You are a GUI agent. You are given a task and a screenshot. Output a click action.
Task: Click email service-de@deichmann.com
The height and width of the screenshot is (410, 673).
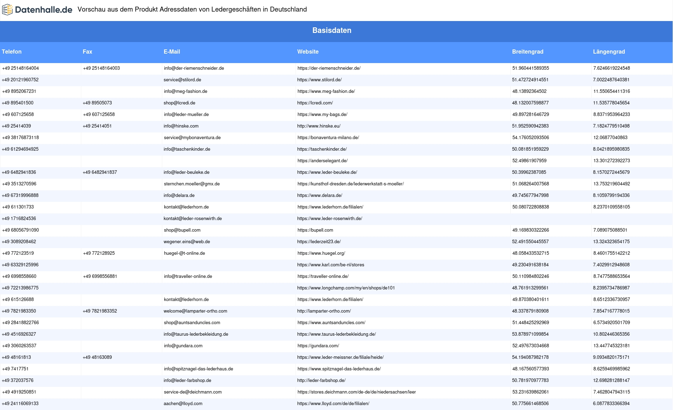pos(193,392)
